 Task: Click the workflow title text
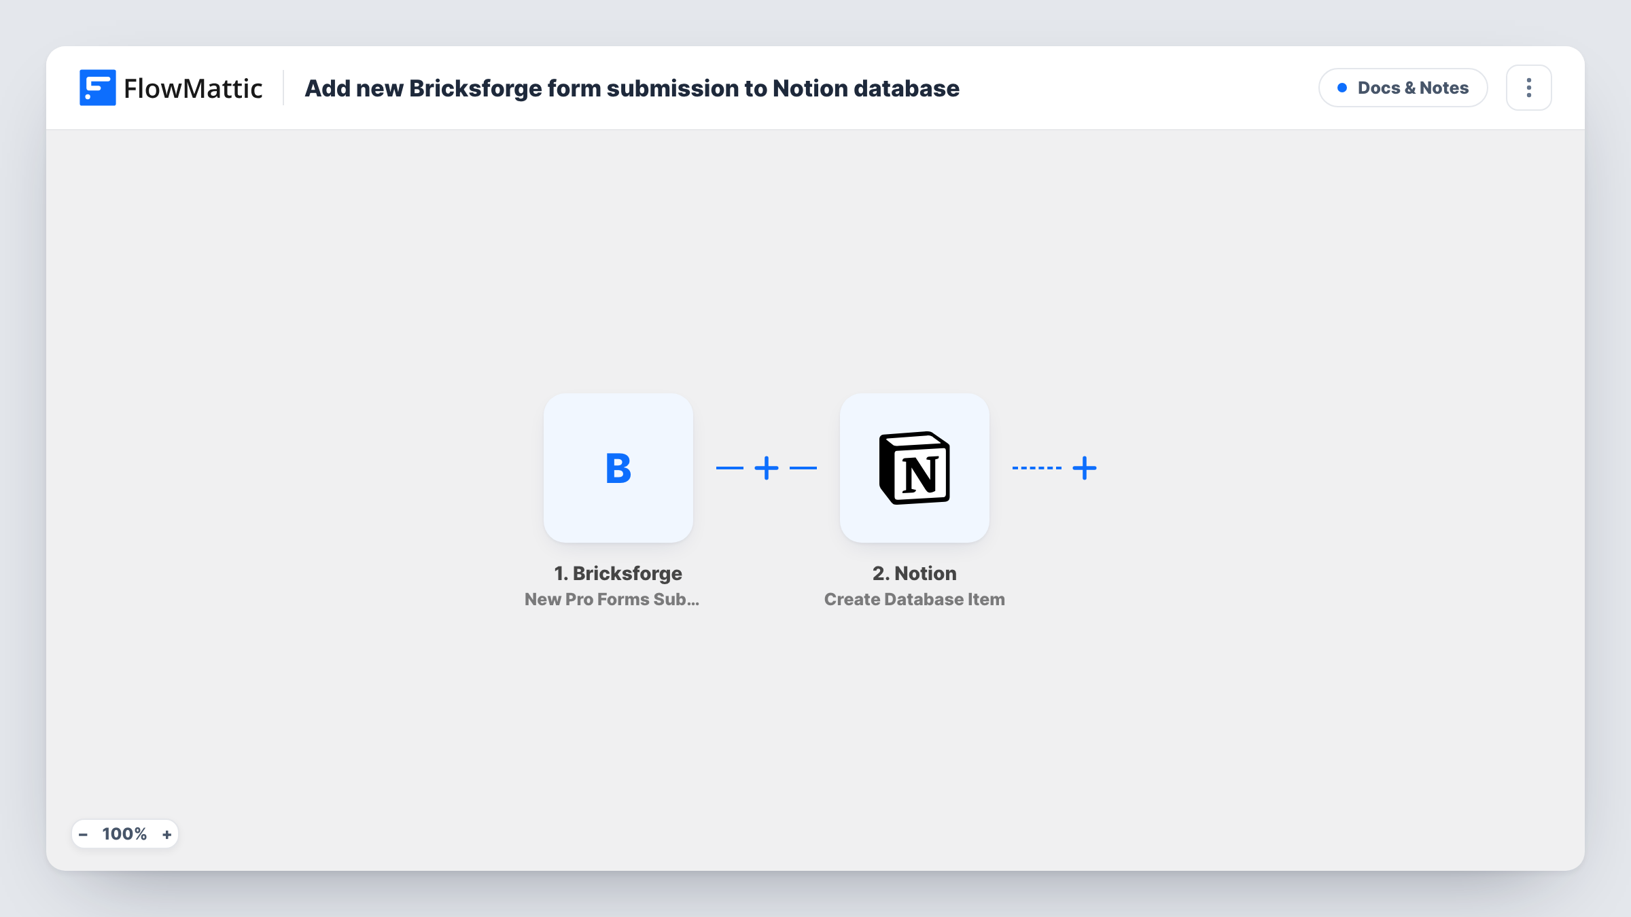(x=632, y=88)
